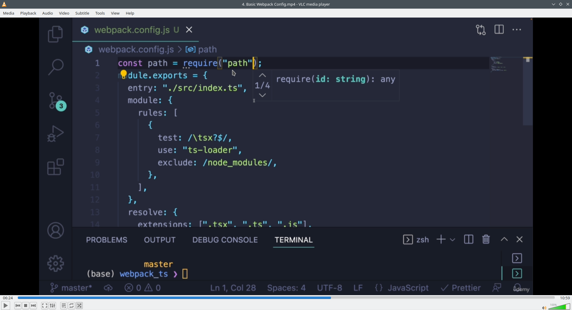This screenshot has width=572, height=310.
Task: Select the TERMINAL panel tab
Action: tap(294, 240)
